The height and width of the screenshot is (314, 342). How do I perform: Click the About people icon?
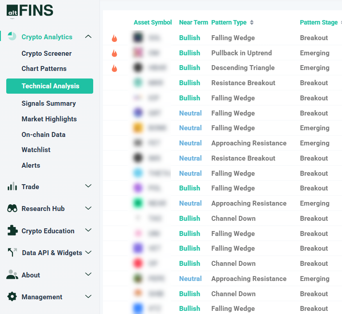click(x=12, y=275)
